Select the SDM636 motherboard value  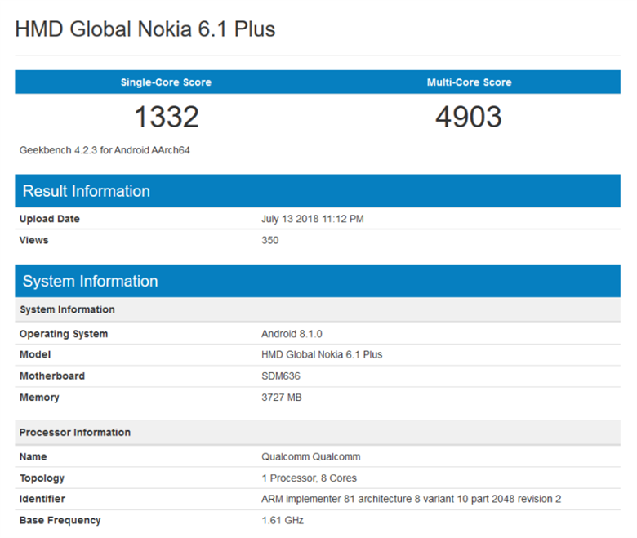(279, 376)
